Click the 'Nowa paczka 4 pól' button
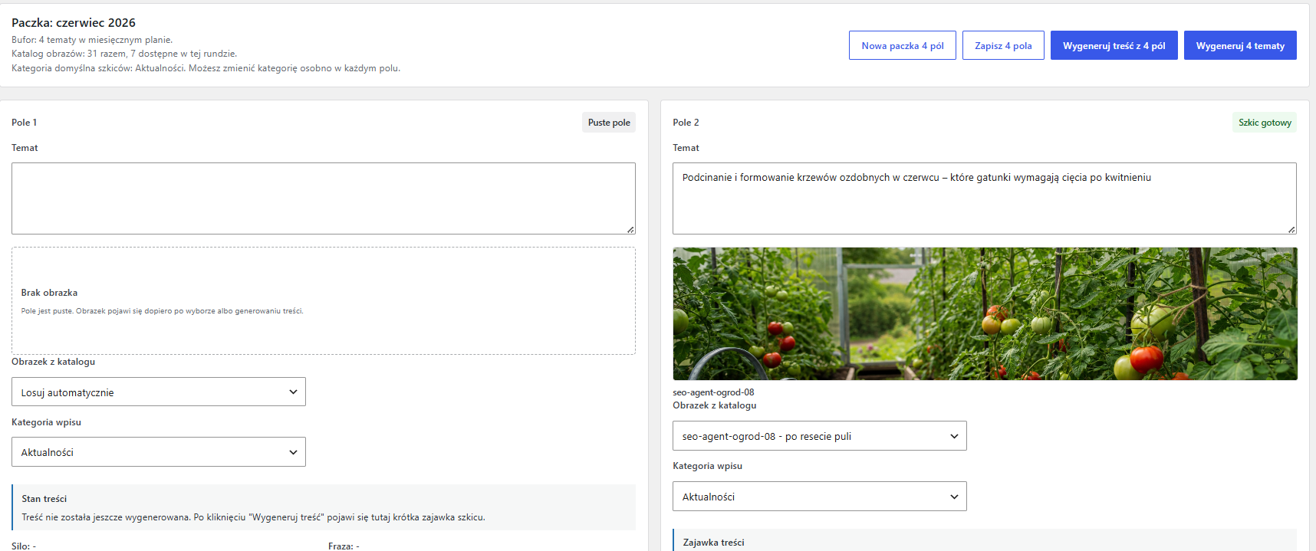Screen dimensions: 1316x551 [902, 45]
